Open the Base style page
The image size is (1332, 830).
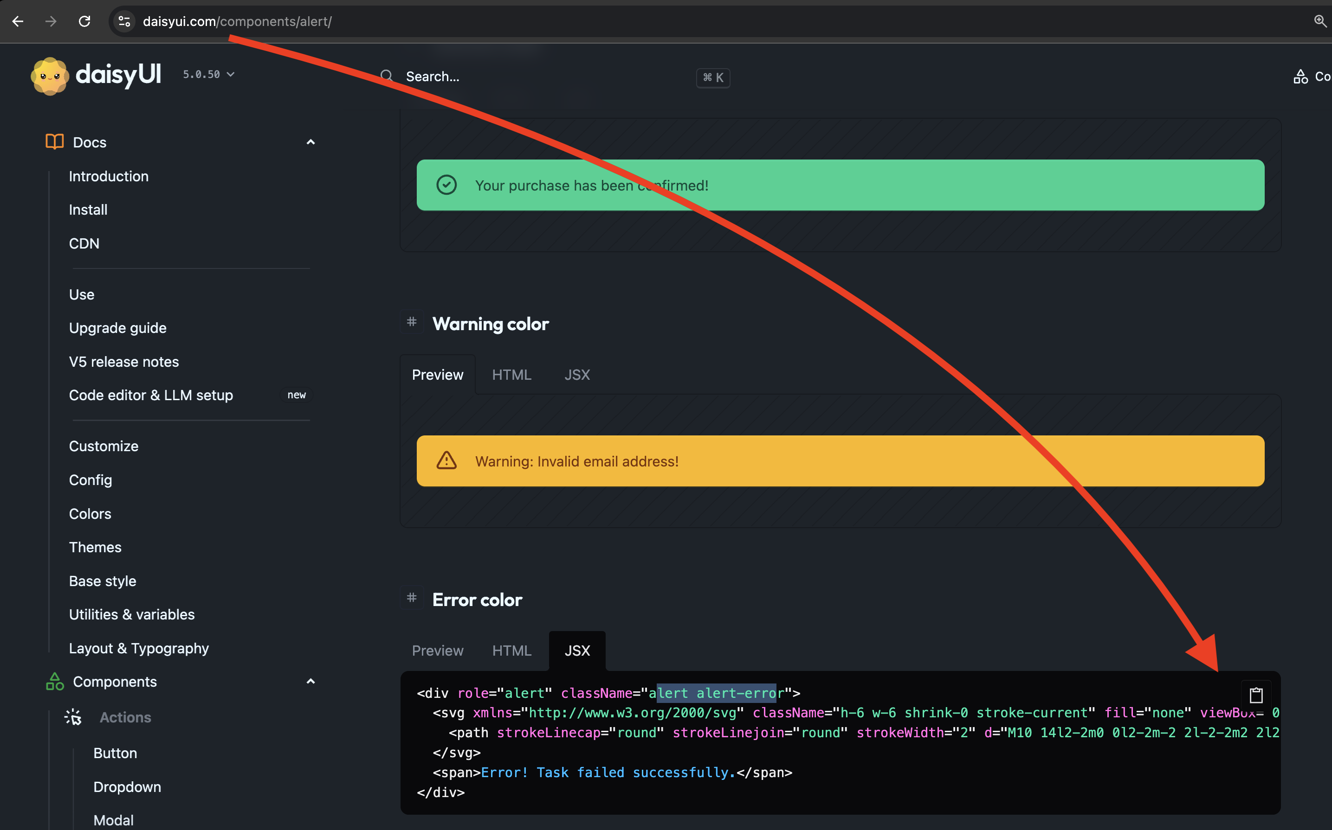[102, 581]
